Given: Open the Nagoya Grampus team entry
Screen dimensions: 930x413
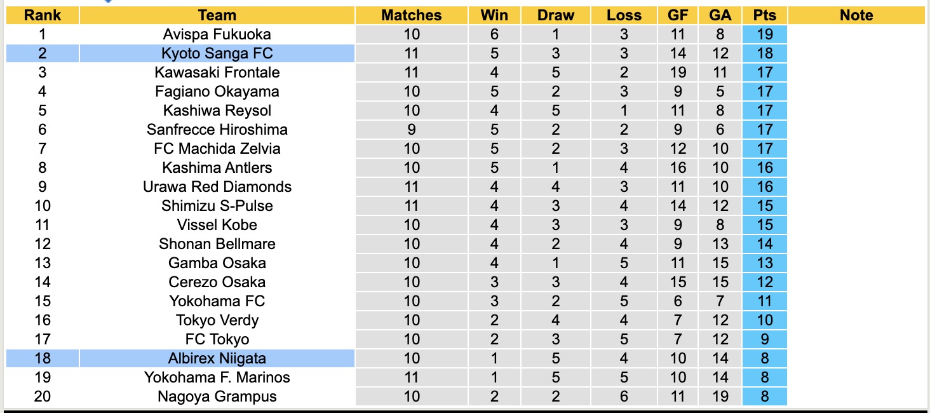Looking at the screenshot, I should coord(217,396).
